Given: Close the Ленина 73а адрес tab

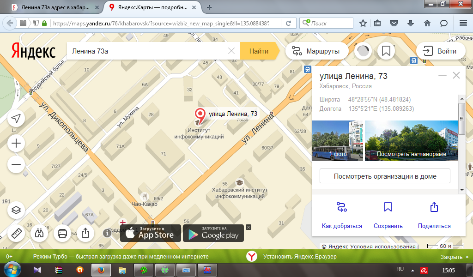Looking at the screenshot, I should coord(97,7).
